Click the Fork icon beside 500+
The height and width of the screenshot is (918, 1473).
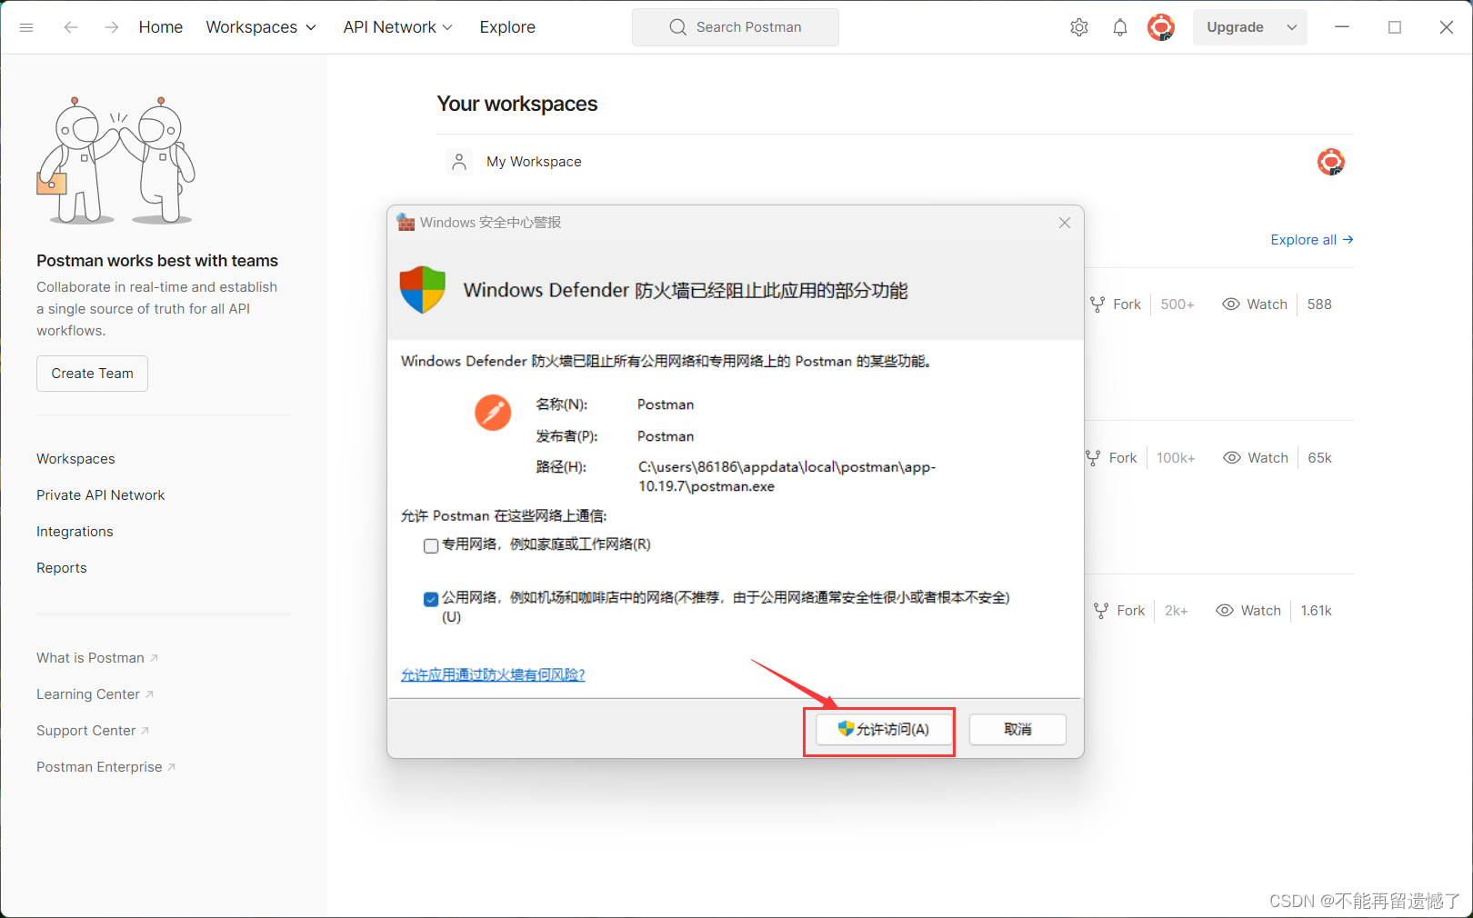pyautogui.click(x=1097, y=304)
